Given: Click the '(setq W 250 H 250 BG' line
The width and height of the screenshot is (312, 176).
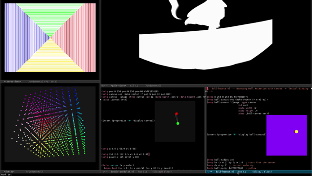Looking at the screenshot, I should [x=227, y=97].
